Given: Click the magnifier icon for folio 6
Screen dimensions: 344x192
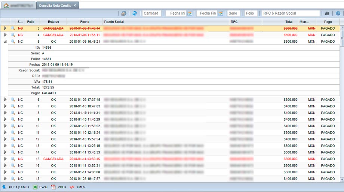Looking at the screenshot, I should click(13, 100).
